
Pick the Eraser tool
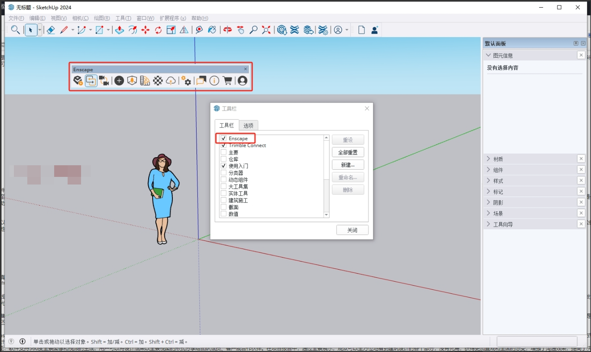(x=51, y=30)
